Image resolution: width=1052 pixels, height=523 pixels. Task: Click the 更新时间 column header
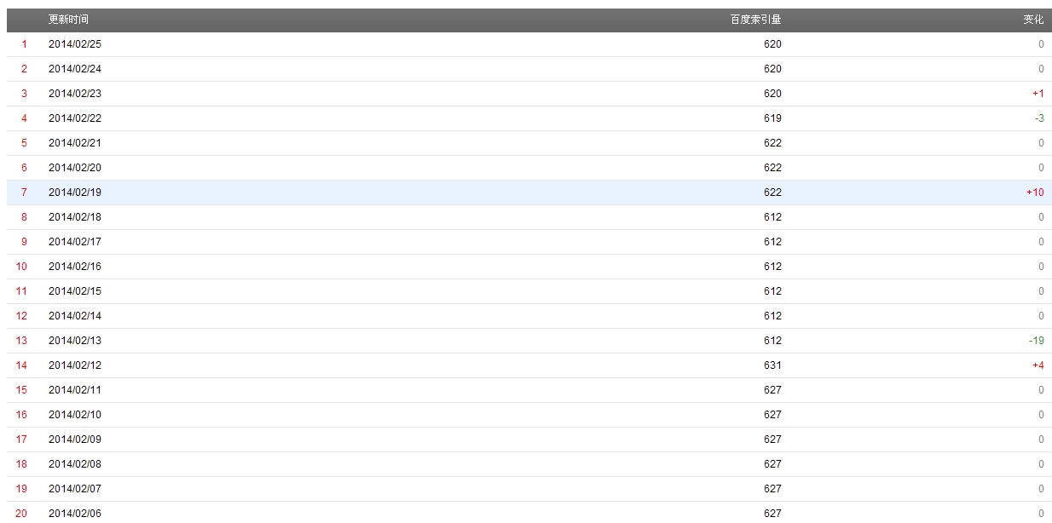click(x=68, y=20)
